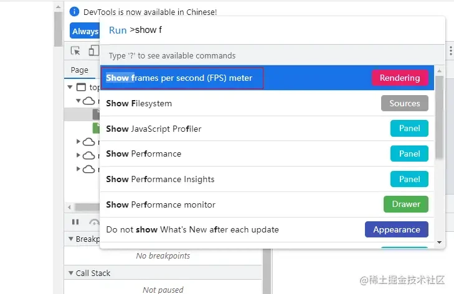Expand the last collapsed cloud node
The width and height of the screenshot is (454, 294).
pos(78,169)
